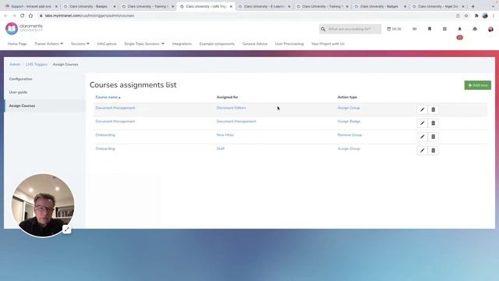The height and width of the screenshot is (281, 499).
Task: Go to LMS Triggers breadcrumb link
Action: [x=37, y=64]
